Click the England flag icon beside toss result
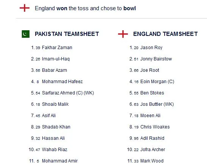The height and width of the screenshot is (167, 207). coord(25,8)
